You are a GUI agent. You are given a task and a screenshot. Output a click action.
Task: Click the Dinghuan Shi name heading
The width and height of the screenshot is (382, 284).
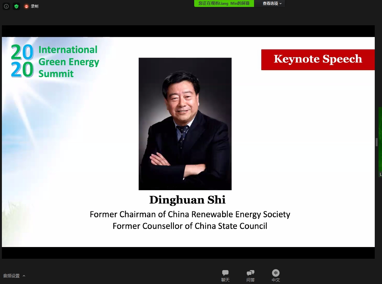coord(187,200)
